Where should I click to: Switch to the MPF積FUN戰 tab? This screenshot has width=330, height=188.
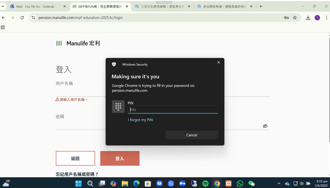click(x=101, y=6)
